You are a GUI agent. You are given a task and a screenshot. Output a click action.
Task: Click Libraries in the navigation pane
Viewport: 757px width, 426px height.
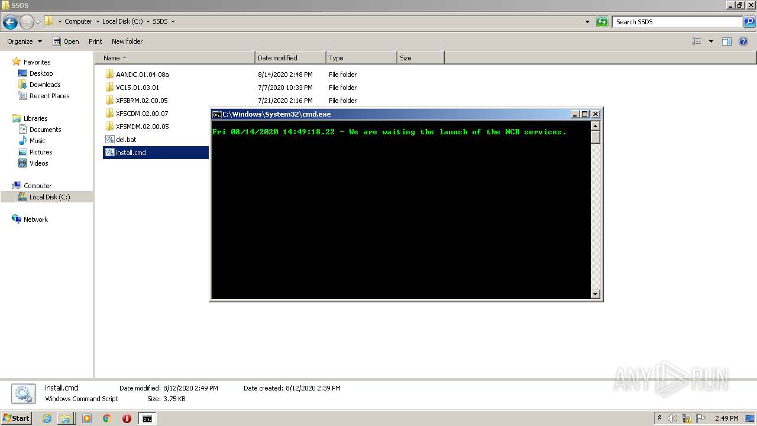[x=35, y=118]
